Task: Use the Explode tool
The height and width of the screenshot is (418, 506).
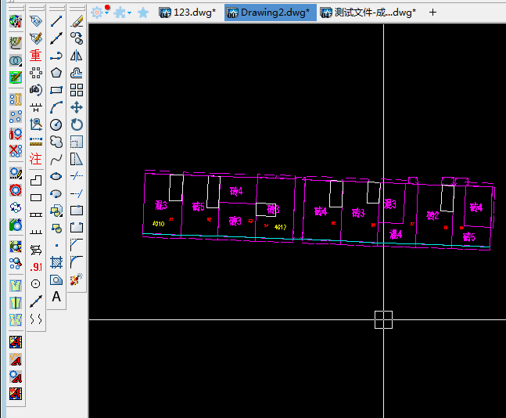Action: (x=77, y=279)
